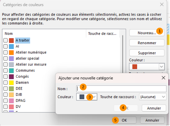Select the yellow Damien color swatch
170x126 pixels.
coord(11,83)
